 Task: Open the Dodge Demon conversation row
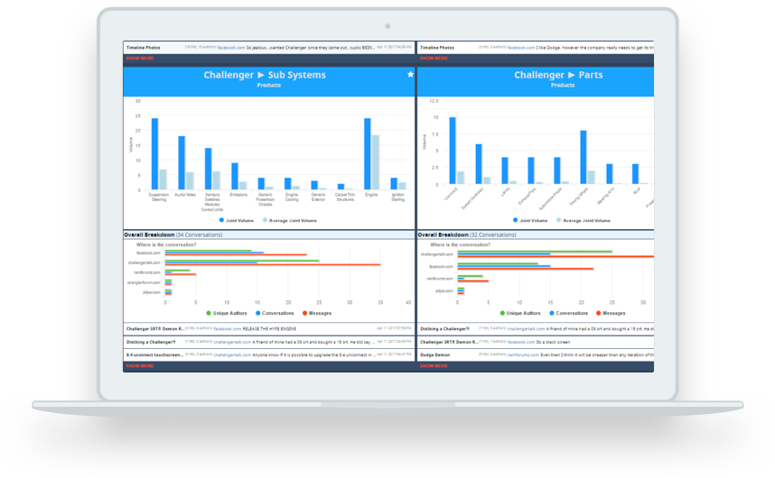536,354
